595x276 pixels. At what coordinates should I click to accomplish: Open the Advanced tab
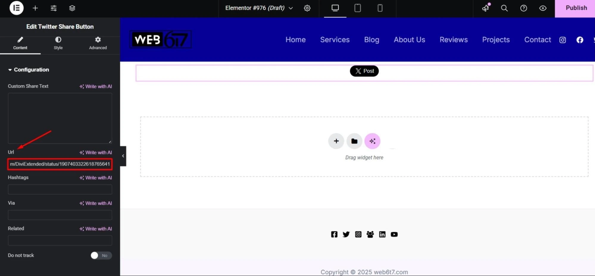pyautogui.click(x=98, y=43)
